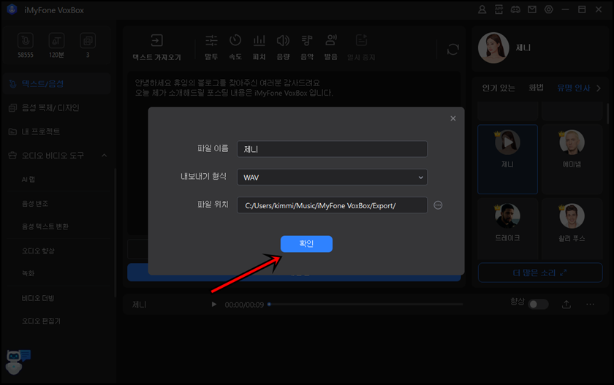Screen dimensions: 614x385
Task: Select the 에미넴 voice card
Action: (572, 159)
